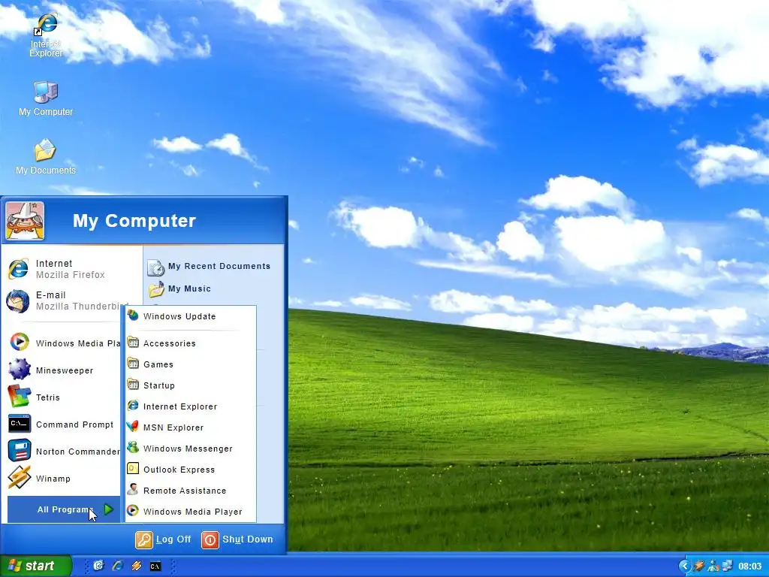Launch Internet Mozilla Firefox pinned entry
Image resolution: width=769 pixels, height=577 pixels.
[63, 269]
